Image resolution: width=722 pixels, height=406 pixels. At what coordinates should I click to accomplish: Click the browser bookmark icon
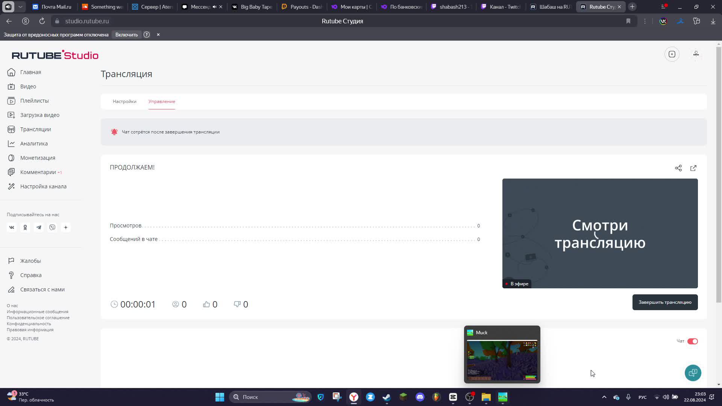click(628, 21)
